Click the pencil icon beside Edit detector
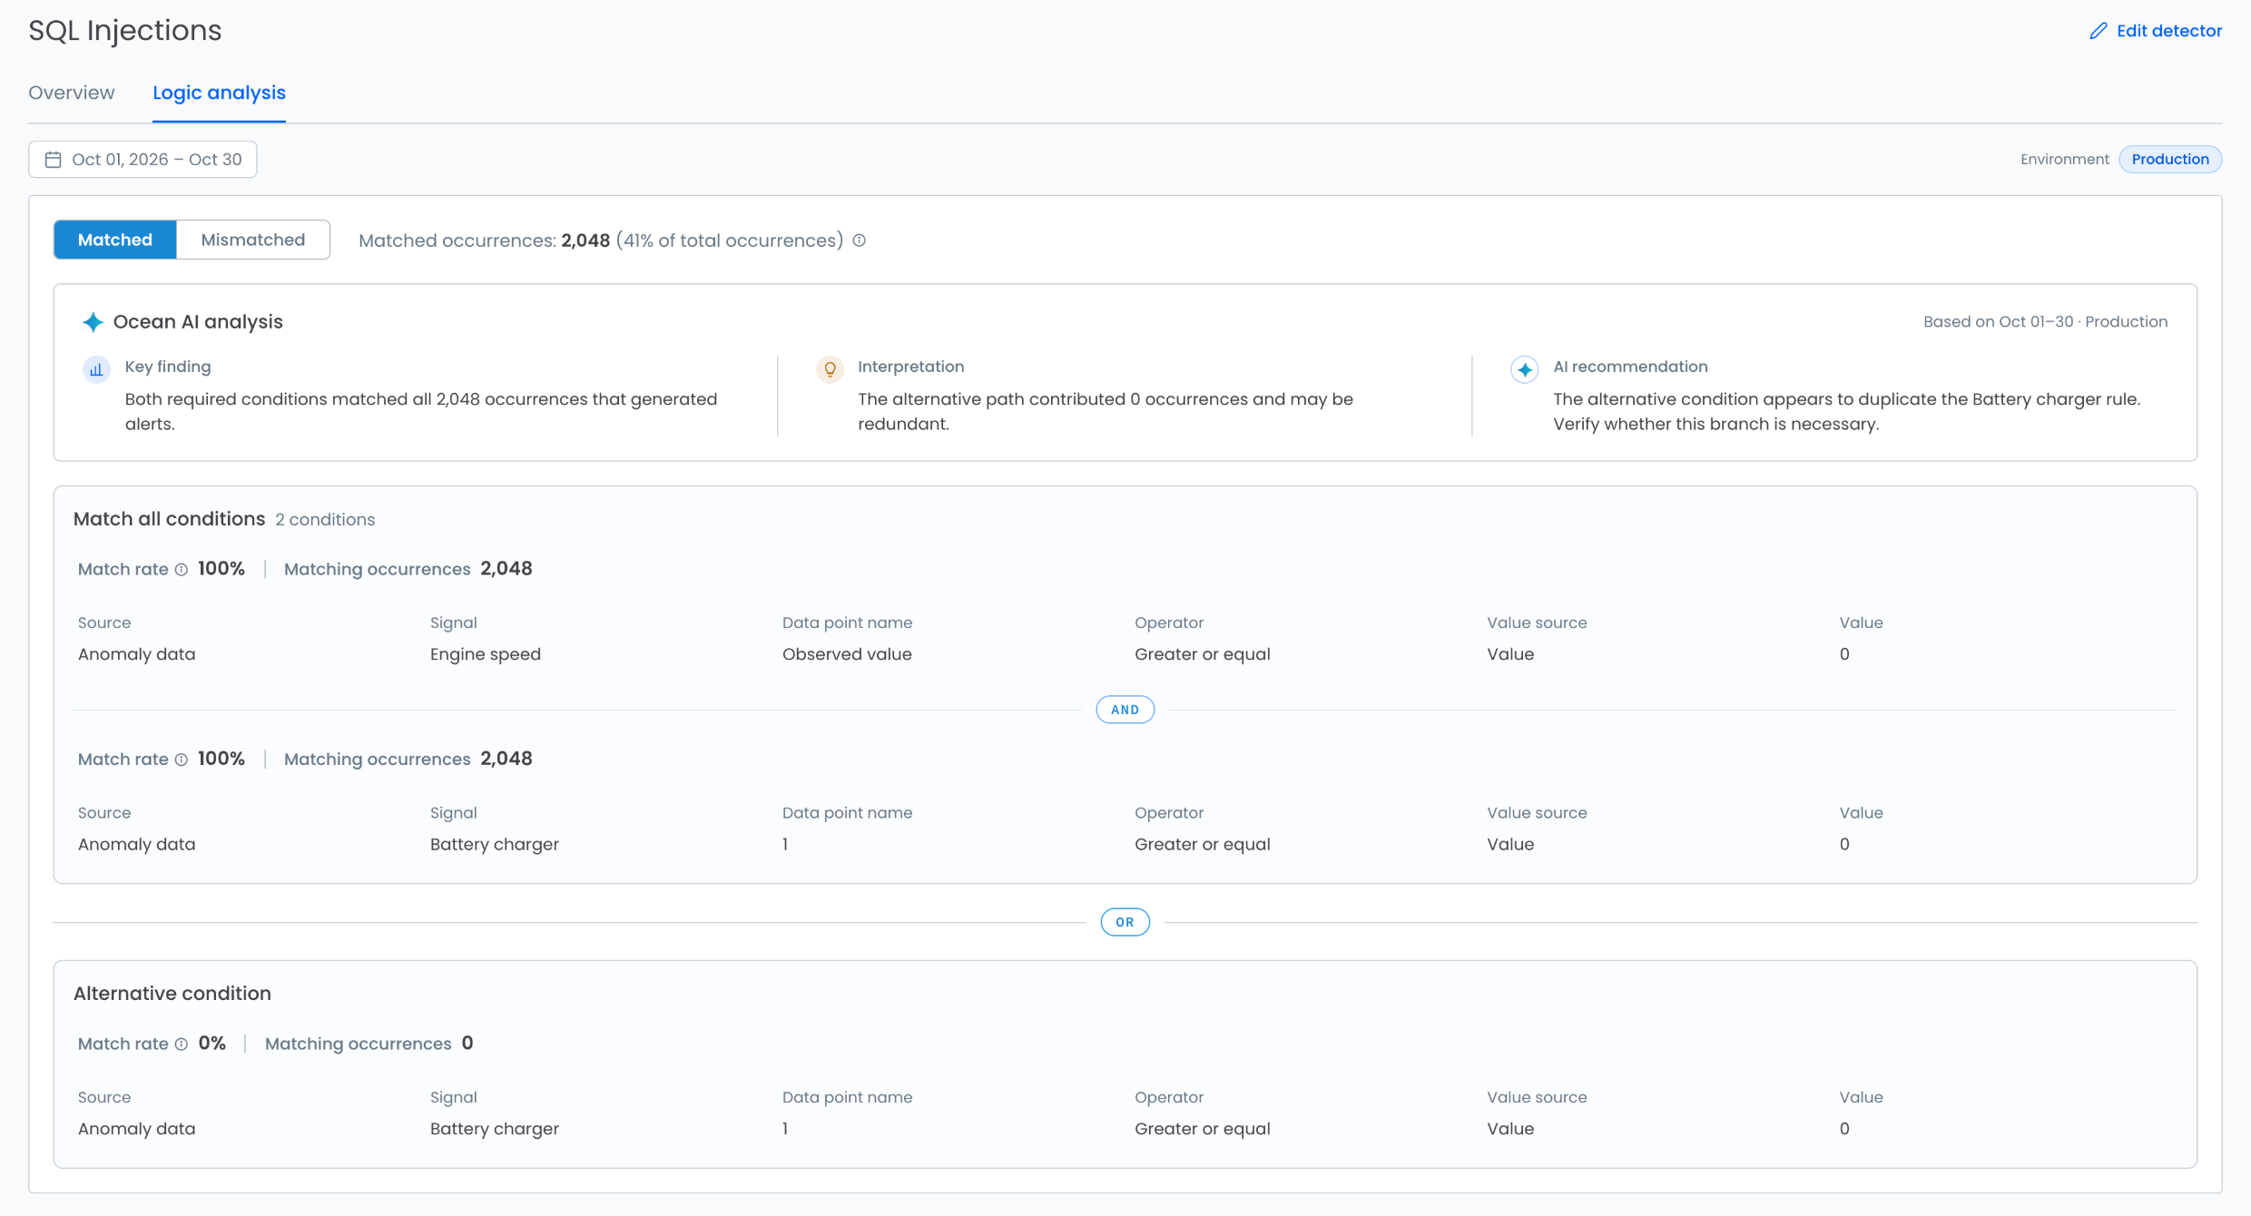 pos(2098,31)
